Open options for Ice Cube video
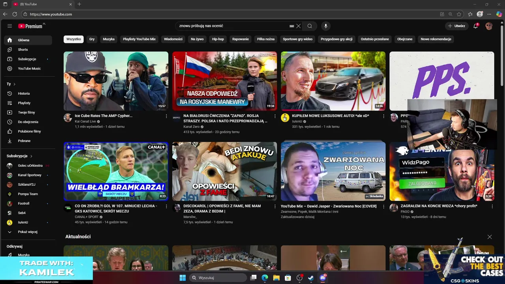The height and width of the screenshot is (284, 505). tap(166, 116)
